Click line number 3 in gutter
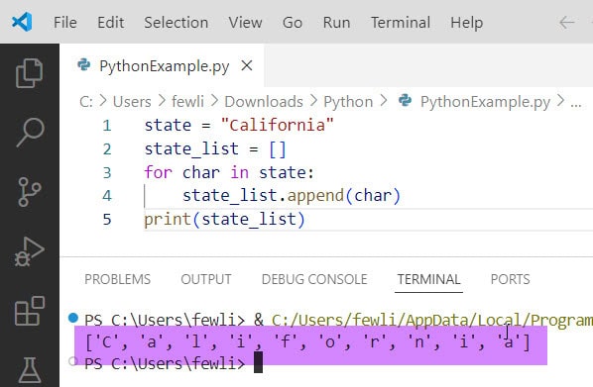 [x=107, y=172]
